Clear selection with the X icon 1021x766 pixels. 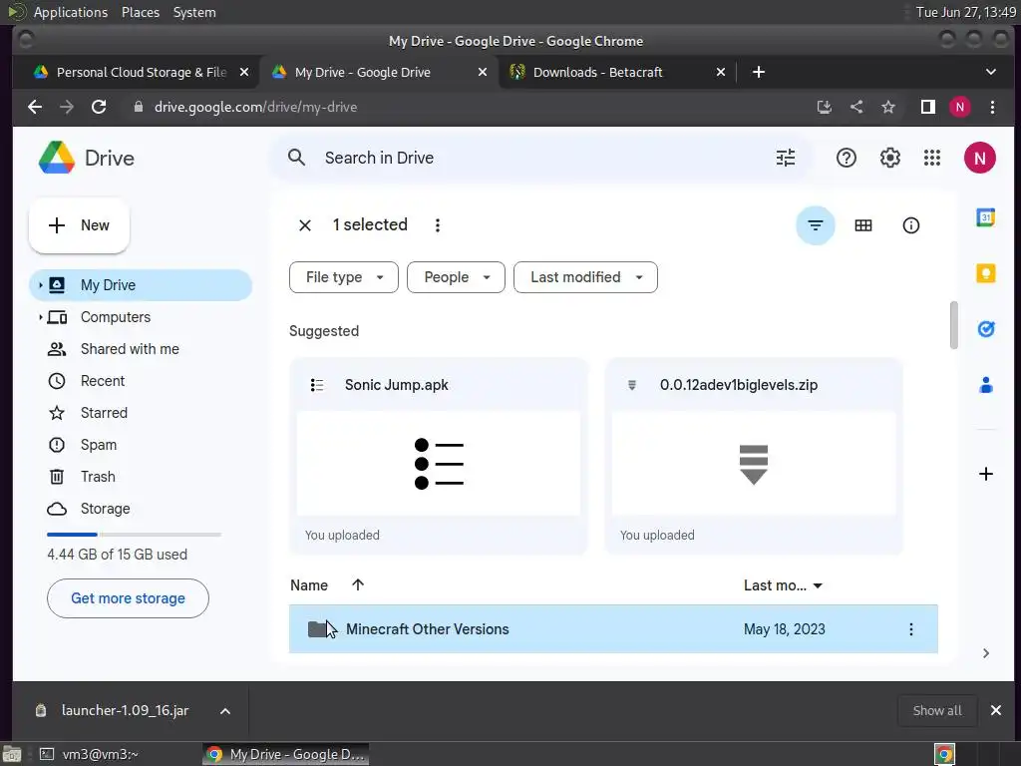click(x=305, y=225)
